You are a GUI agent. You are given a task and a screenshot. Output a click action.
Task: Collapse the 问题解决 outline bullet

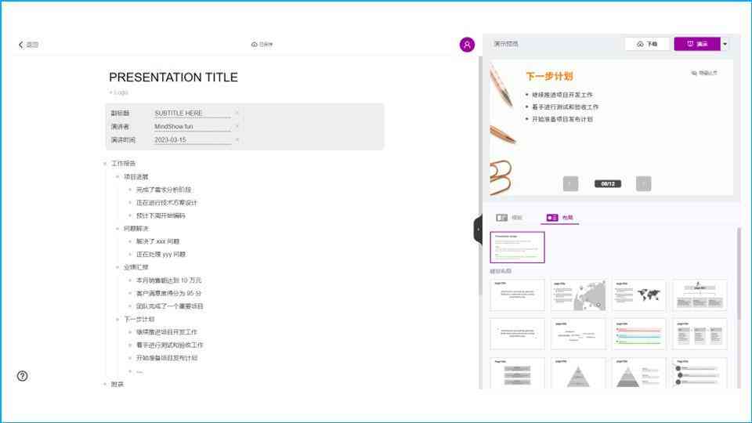(x=117, y=229)
